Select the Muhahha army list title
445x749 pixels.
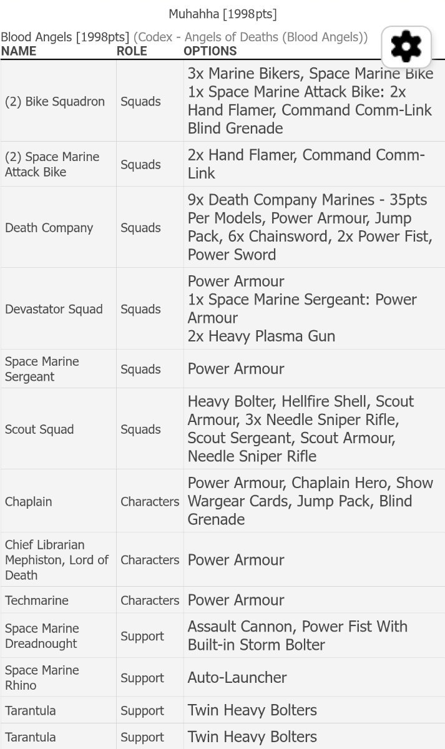point(223,14)
